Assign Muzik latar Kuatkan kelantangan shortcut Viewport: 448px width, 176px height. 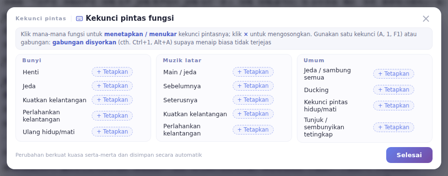(x=253, y=114)
